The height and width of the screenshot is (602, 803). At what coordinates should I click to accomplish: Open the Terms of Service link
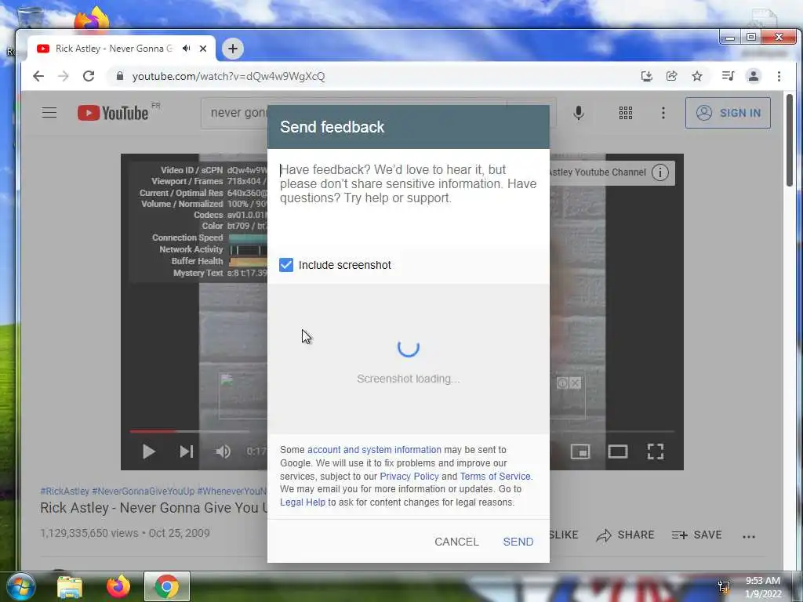tap(496, 476)
